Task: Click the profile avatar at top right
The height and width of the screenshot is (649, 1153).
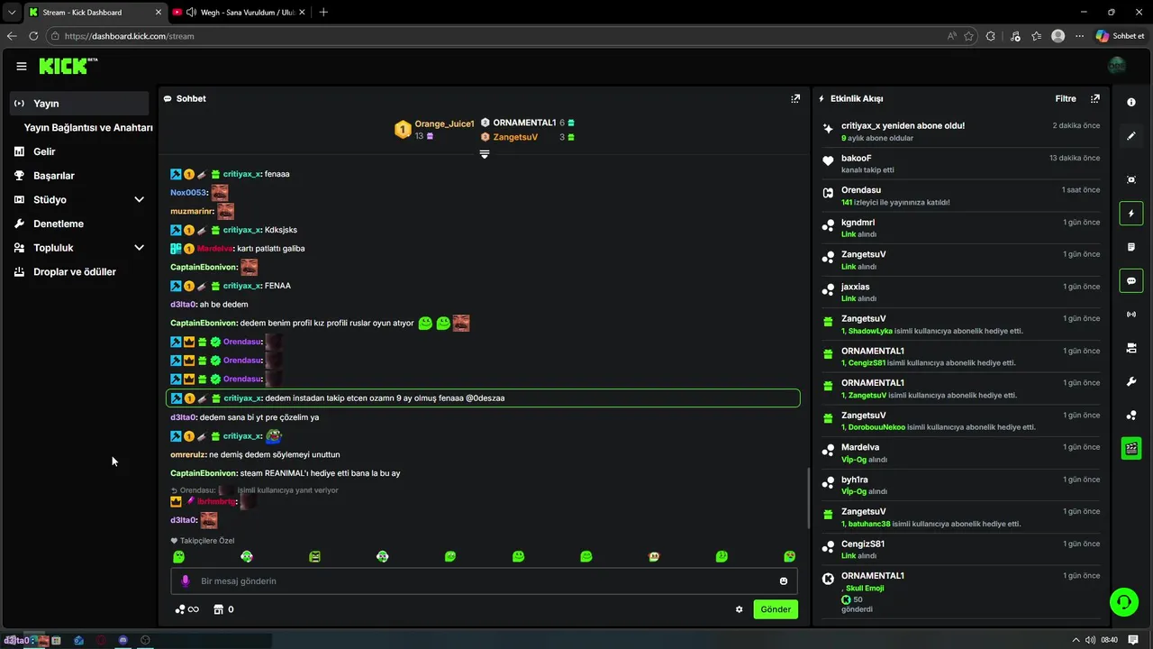Action: tap(1117, 66)
